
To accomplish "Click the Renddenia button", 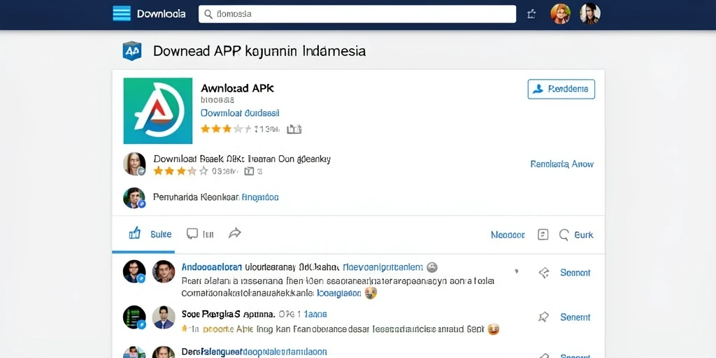I will 561,89.
